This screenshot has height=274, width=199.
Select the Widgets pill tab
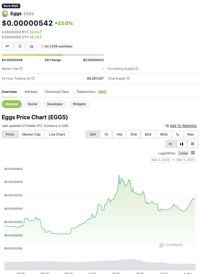[79, 104]
